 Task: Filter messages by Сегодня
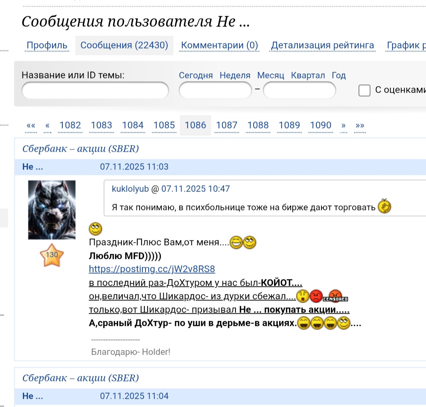click(x=196, y=75)
